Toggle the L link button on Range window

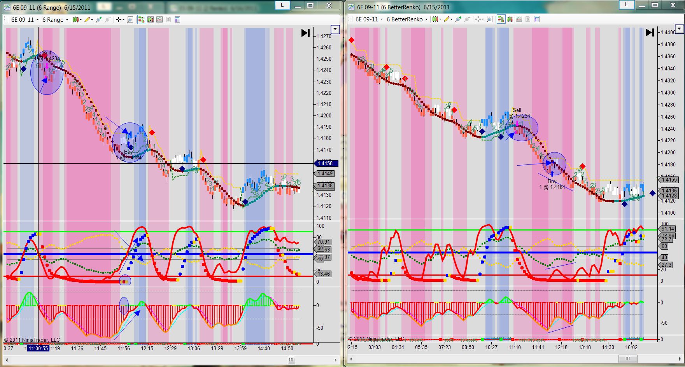click(x=282, y=5)
